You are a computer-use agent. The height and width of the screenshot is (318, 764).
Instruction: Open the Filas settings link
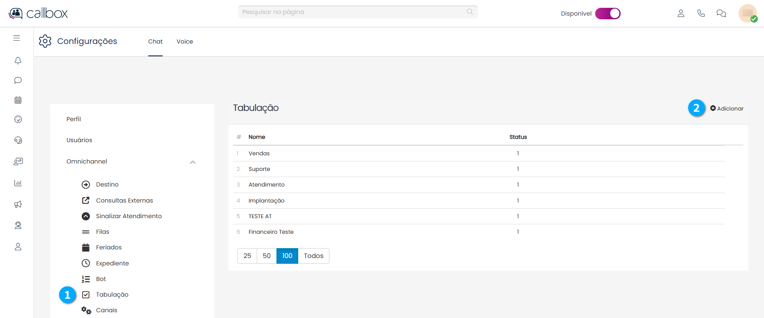102,232
